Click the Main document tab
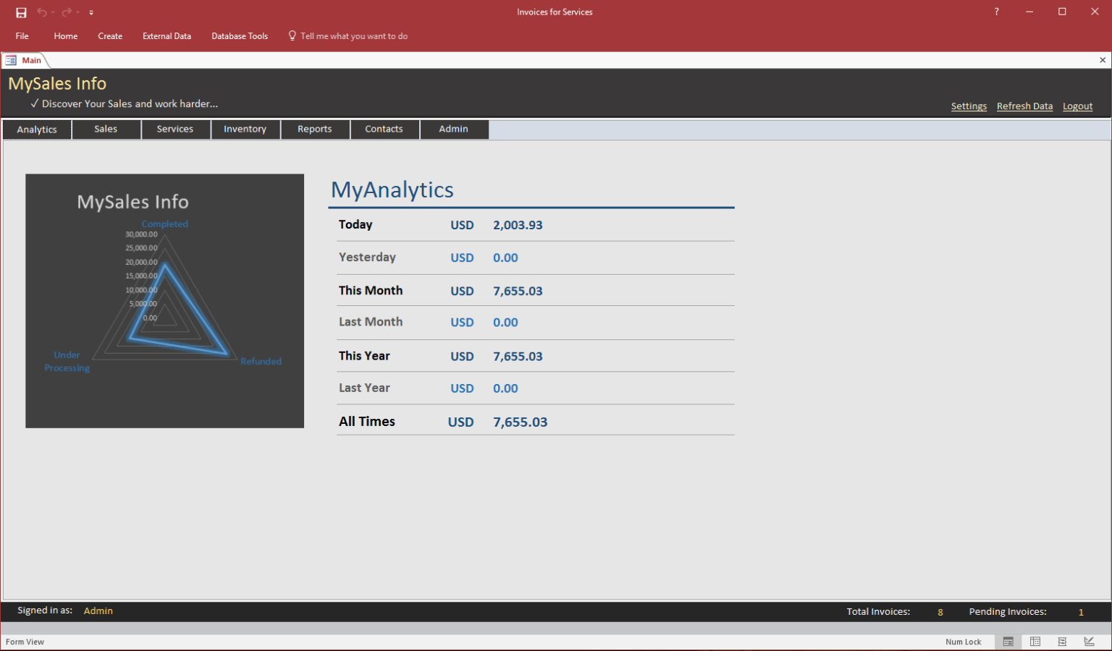This screenshot has width=1112, height=651. tap(25, 60)
